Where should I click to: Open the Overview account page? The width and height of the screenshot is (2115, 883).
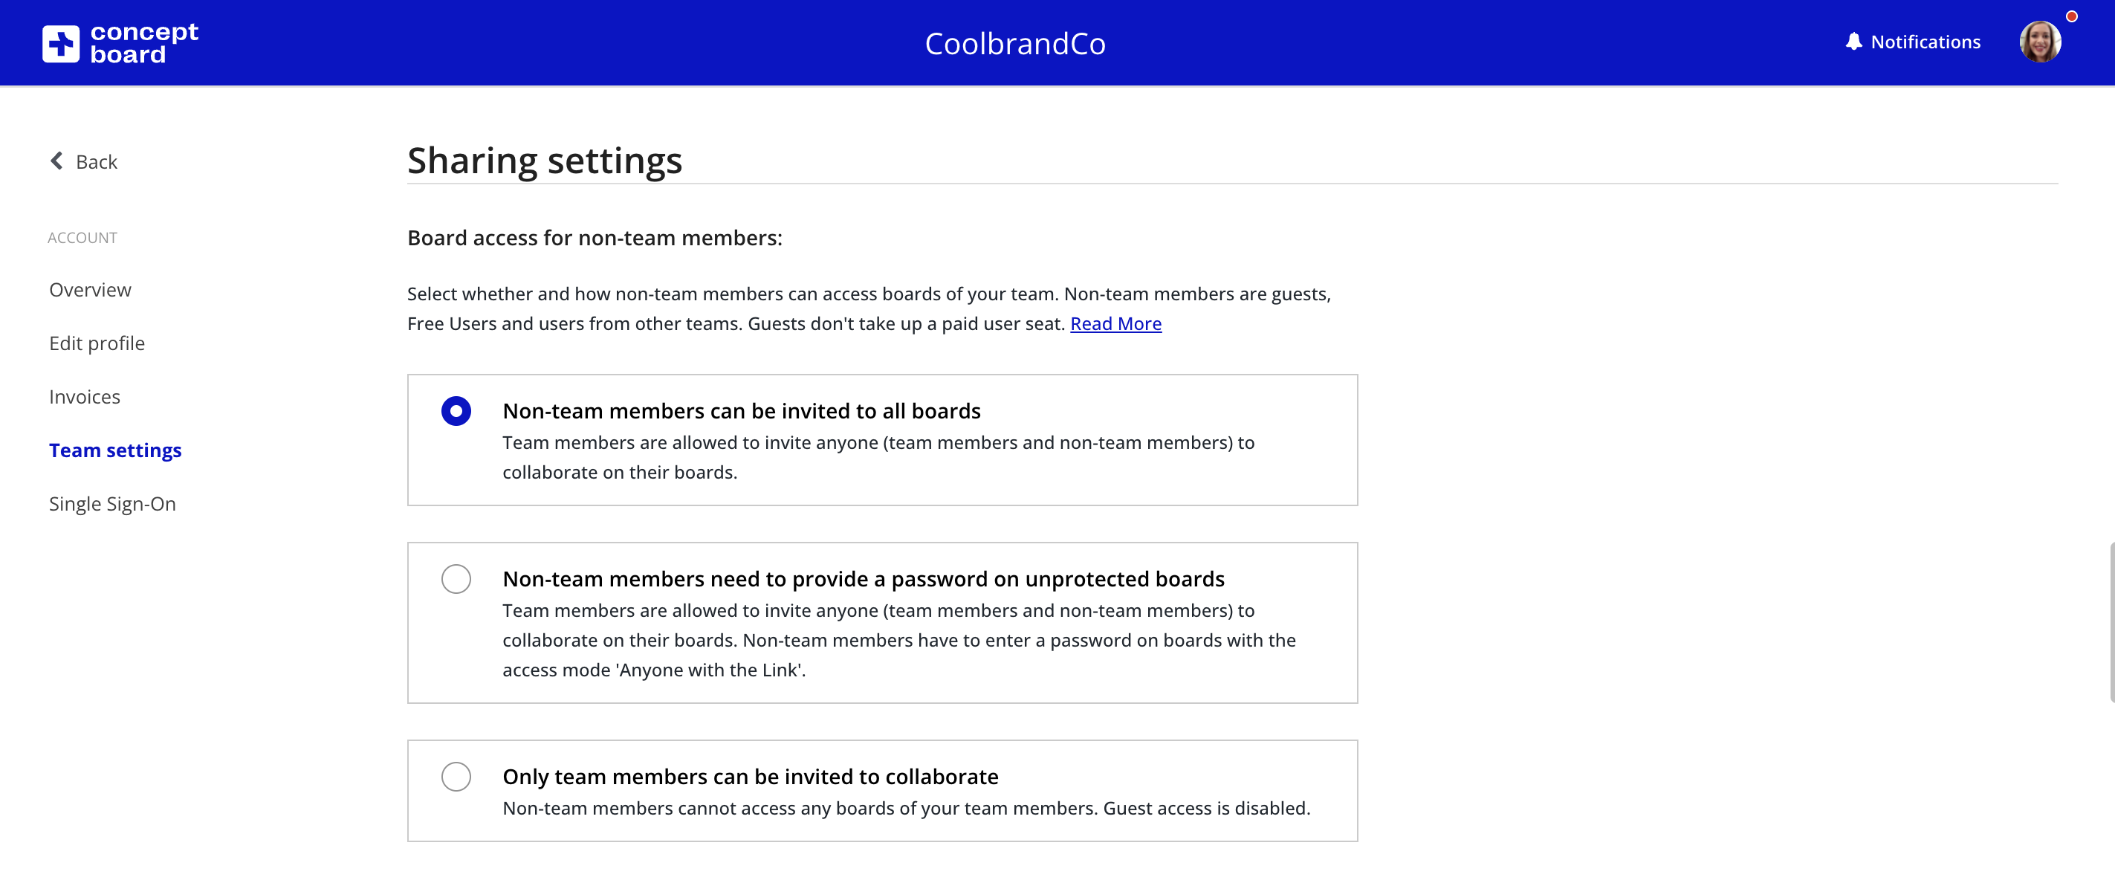[x=89, y=290]
